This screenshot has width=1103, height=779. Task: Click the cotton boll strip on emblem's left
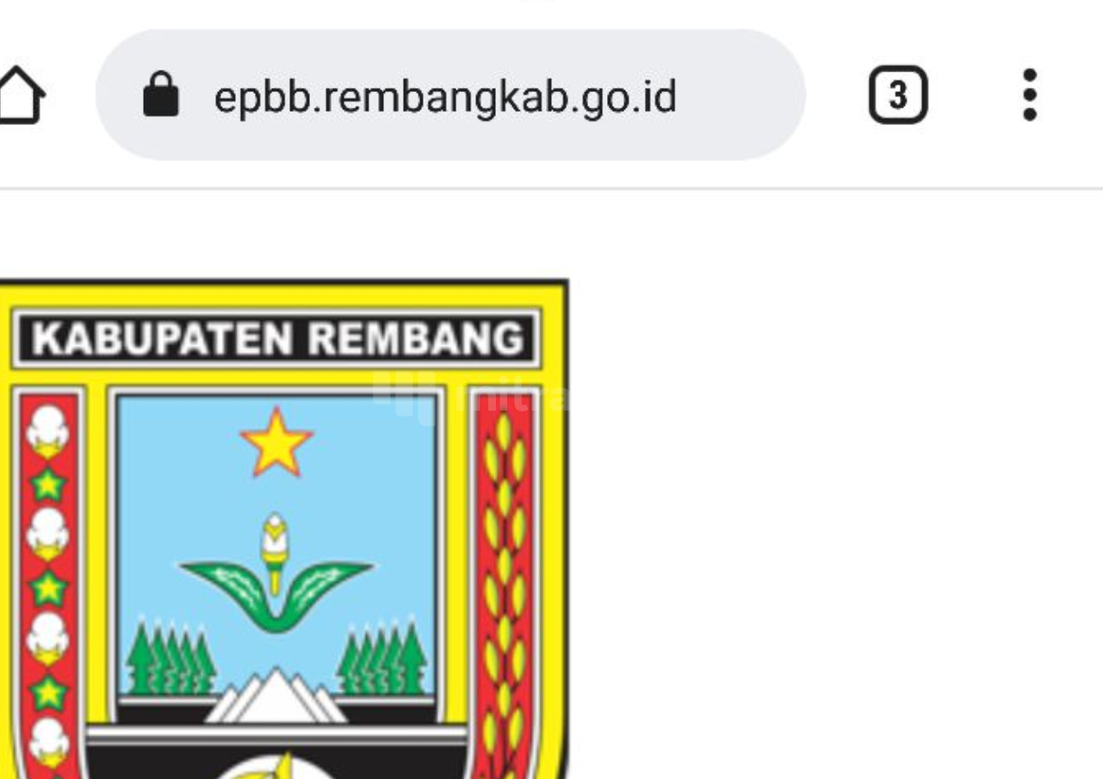point(48,585)
